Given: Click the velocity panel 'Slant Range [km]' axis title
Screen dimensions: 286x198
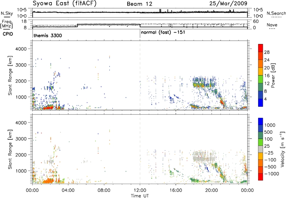Looking at the screenshot, I should tap(10, 149).
